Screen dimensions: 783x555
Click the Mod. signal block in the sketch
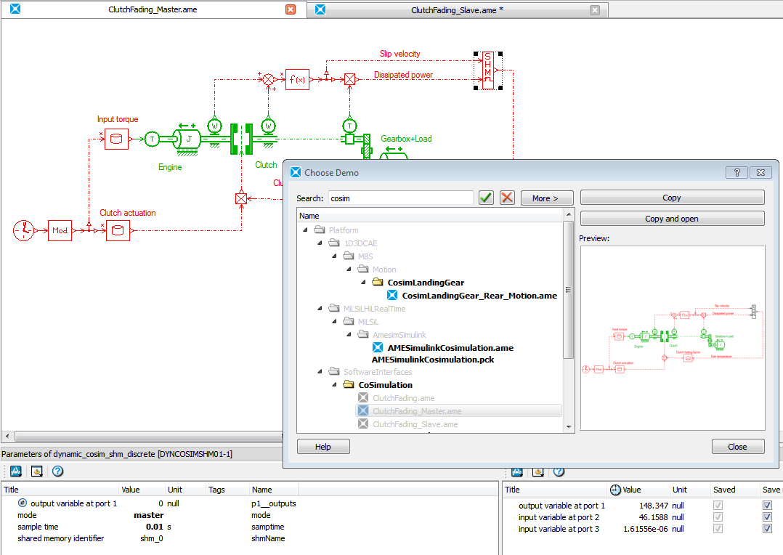coord(60,230)
